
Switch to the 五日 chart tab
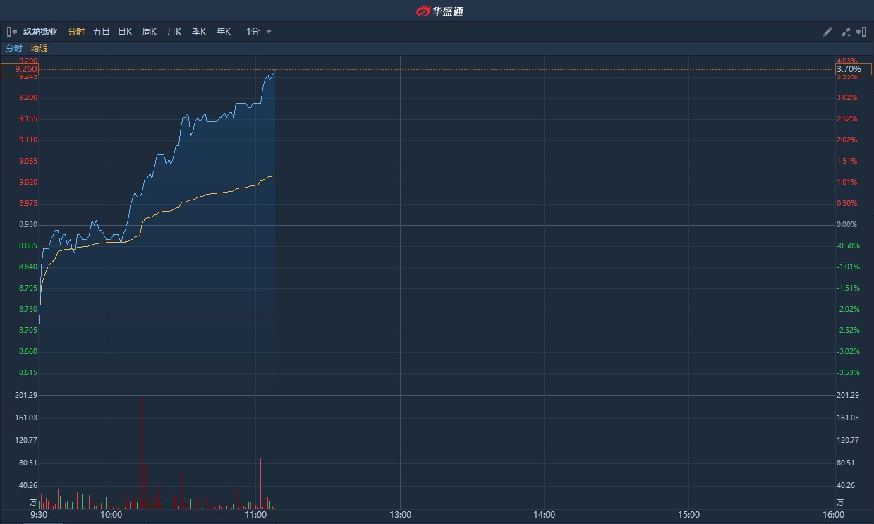point(102,32)
